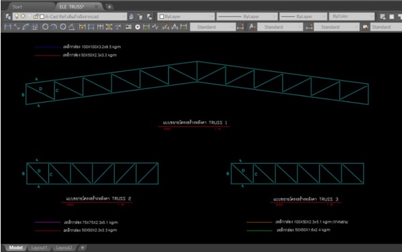Open the Layer Properties Manager

pyautogui.click(x=8, y=17)
